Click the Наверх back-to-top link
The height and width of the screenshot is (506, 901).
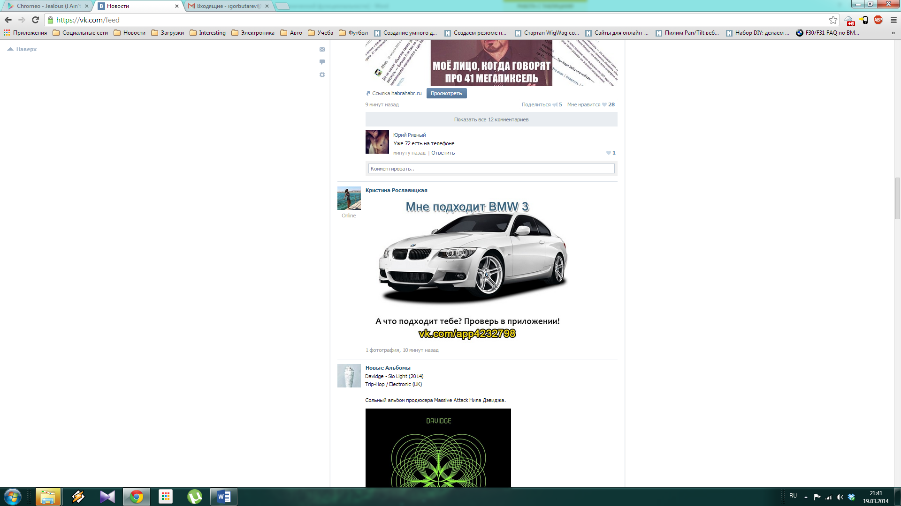22,49
